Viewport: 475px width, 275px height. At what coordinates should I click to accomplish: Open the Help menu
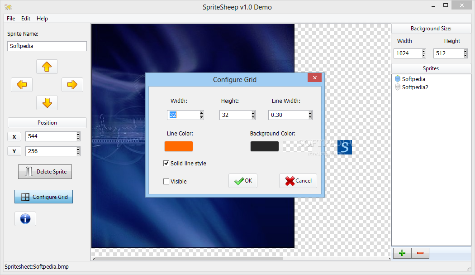pyautogui.click(x=42, y=19)
